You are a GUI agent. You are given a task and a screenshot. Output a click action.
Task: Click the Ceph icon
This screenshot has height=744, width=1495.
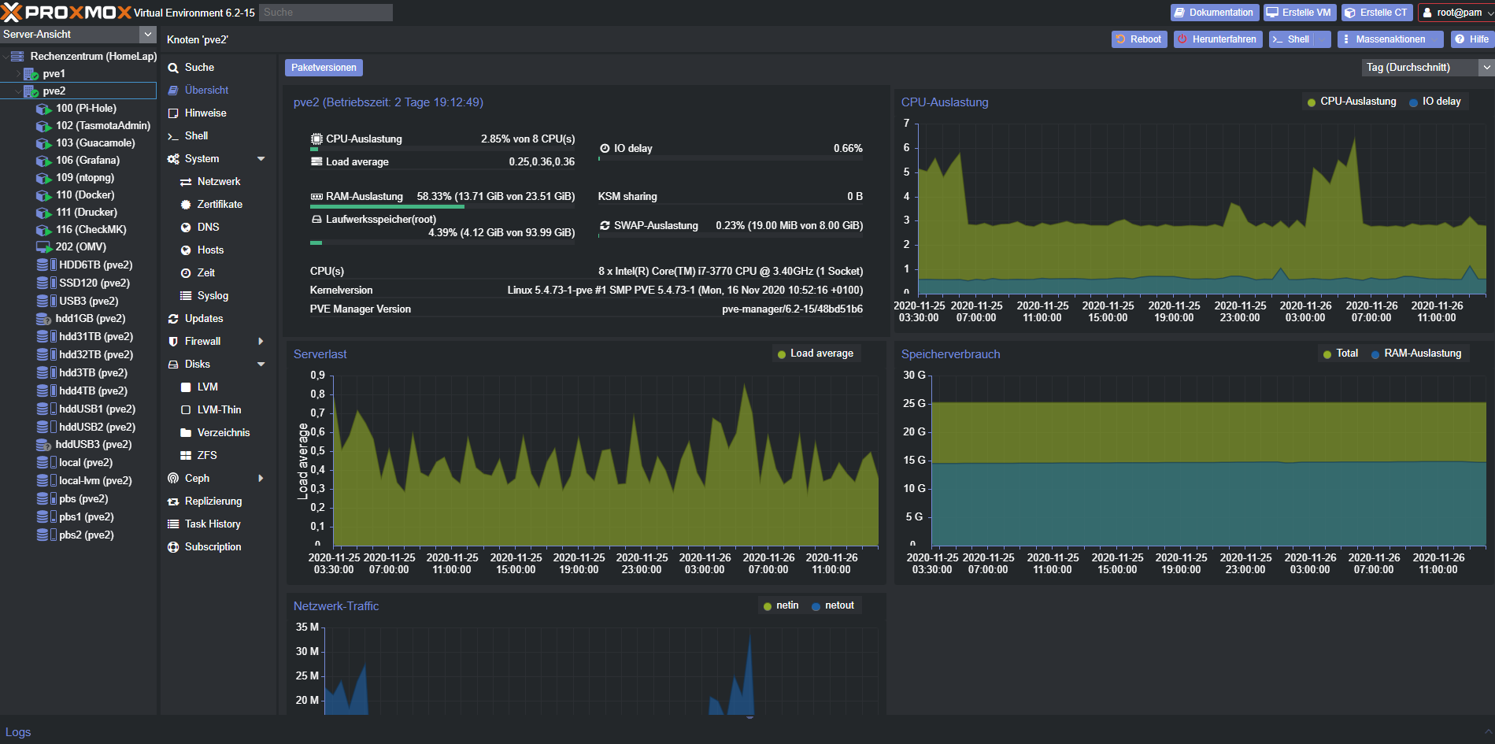pyautogui.click(x=173, y=479)
